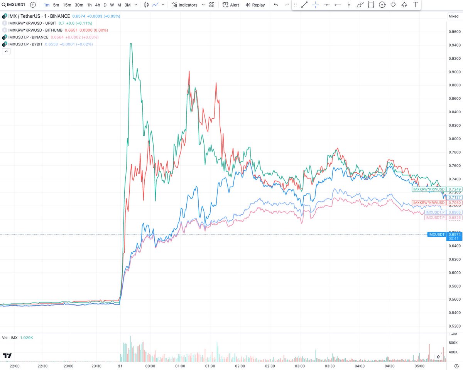The height and width of the screenshot is (370, 463).
Task: Click the Vol · IMX indicator label
Action: pyautogui.click(x=10, y=338)
